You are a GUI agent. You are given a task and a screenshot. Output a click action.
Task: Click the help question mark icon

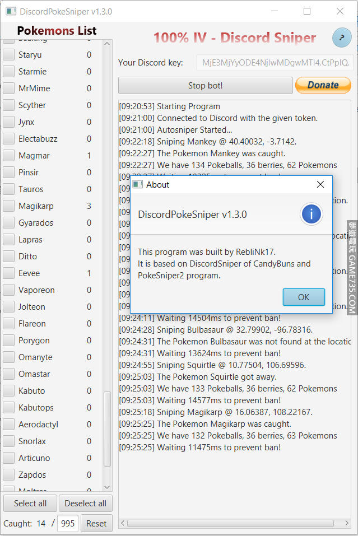point(342,38)
